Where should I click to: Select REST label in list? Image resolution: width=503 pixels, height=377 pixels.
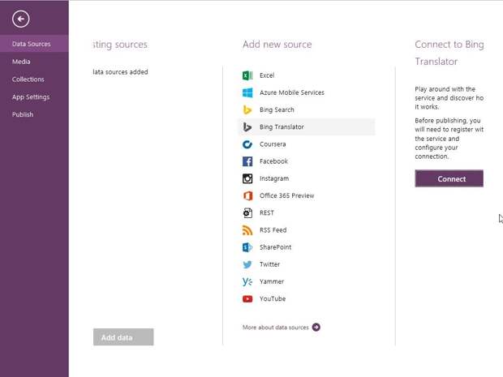267,213
